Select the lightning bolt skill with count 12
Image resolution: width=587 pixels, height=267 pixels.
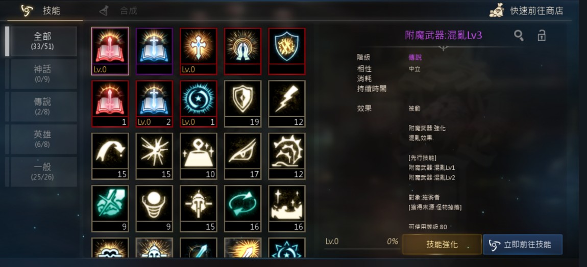287,103
